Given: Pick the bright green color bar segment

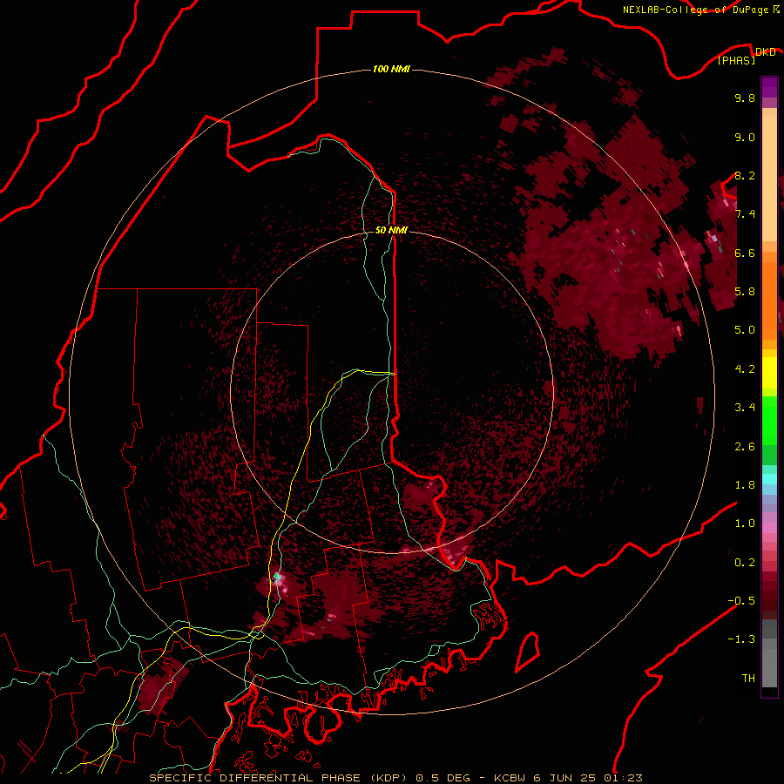Looking at the screenshot, I should [x=769, y=420].
